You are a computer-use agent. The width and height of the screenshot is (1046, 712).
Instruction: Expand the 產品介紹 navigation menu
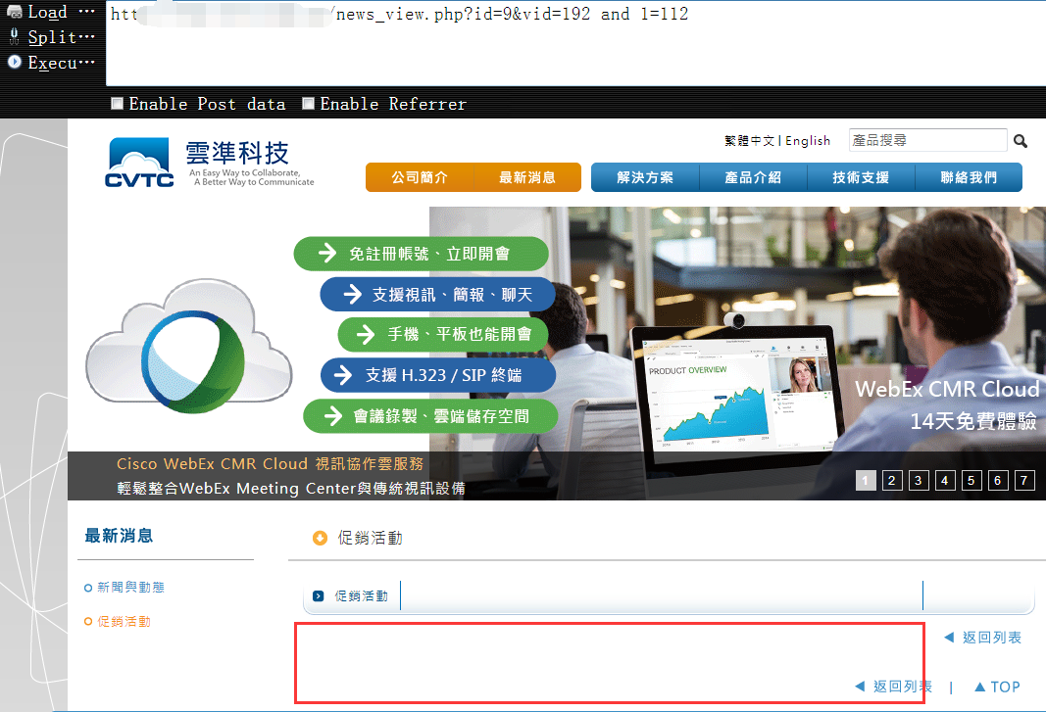[753, 177]
